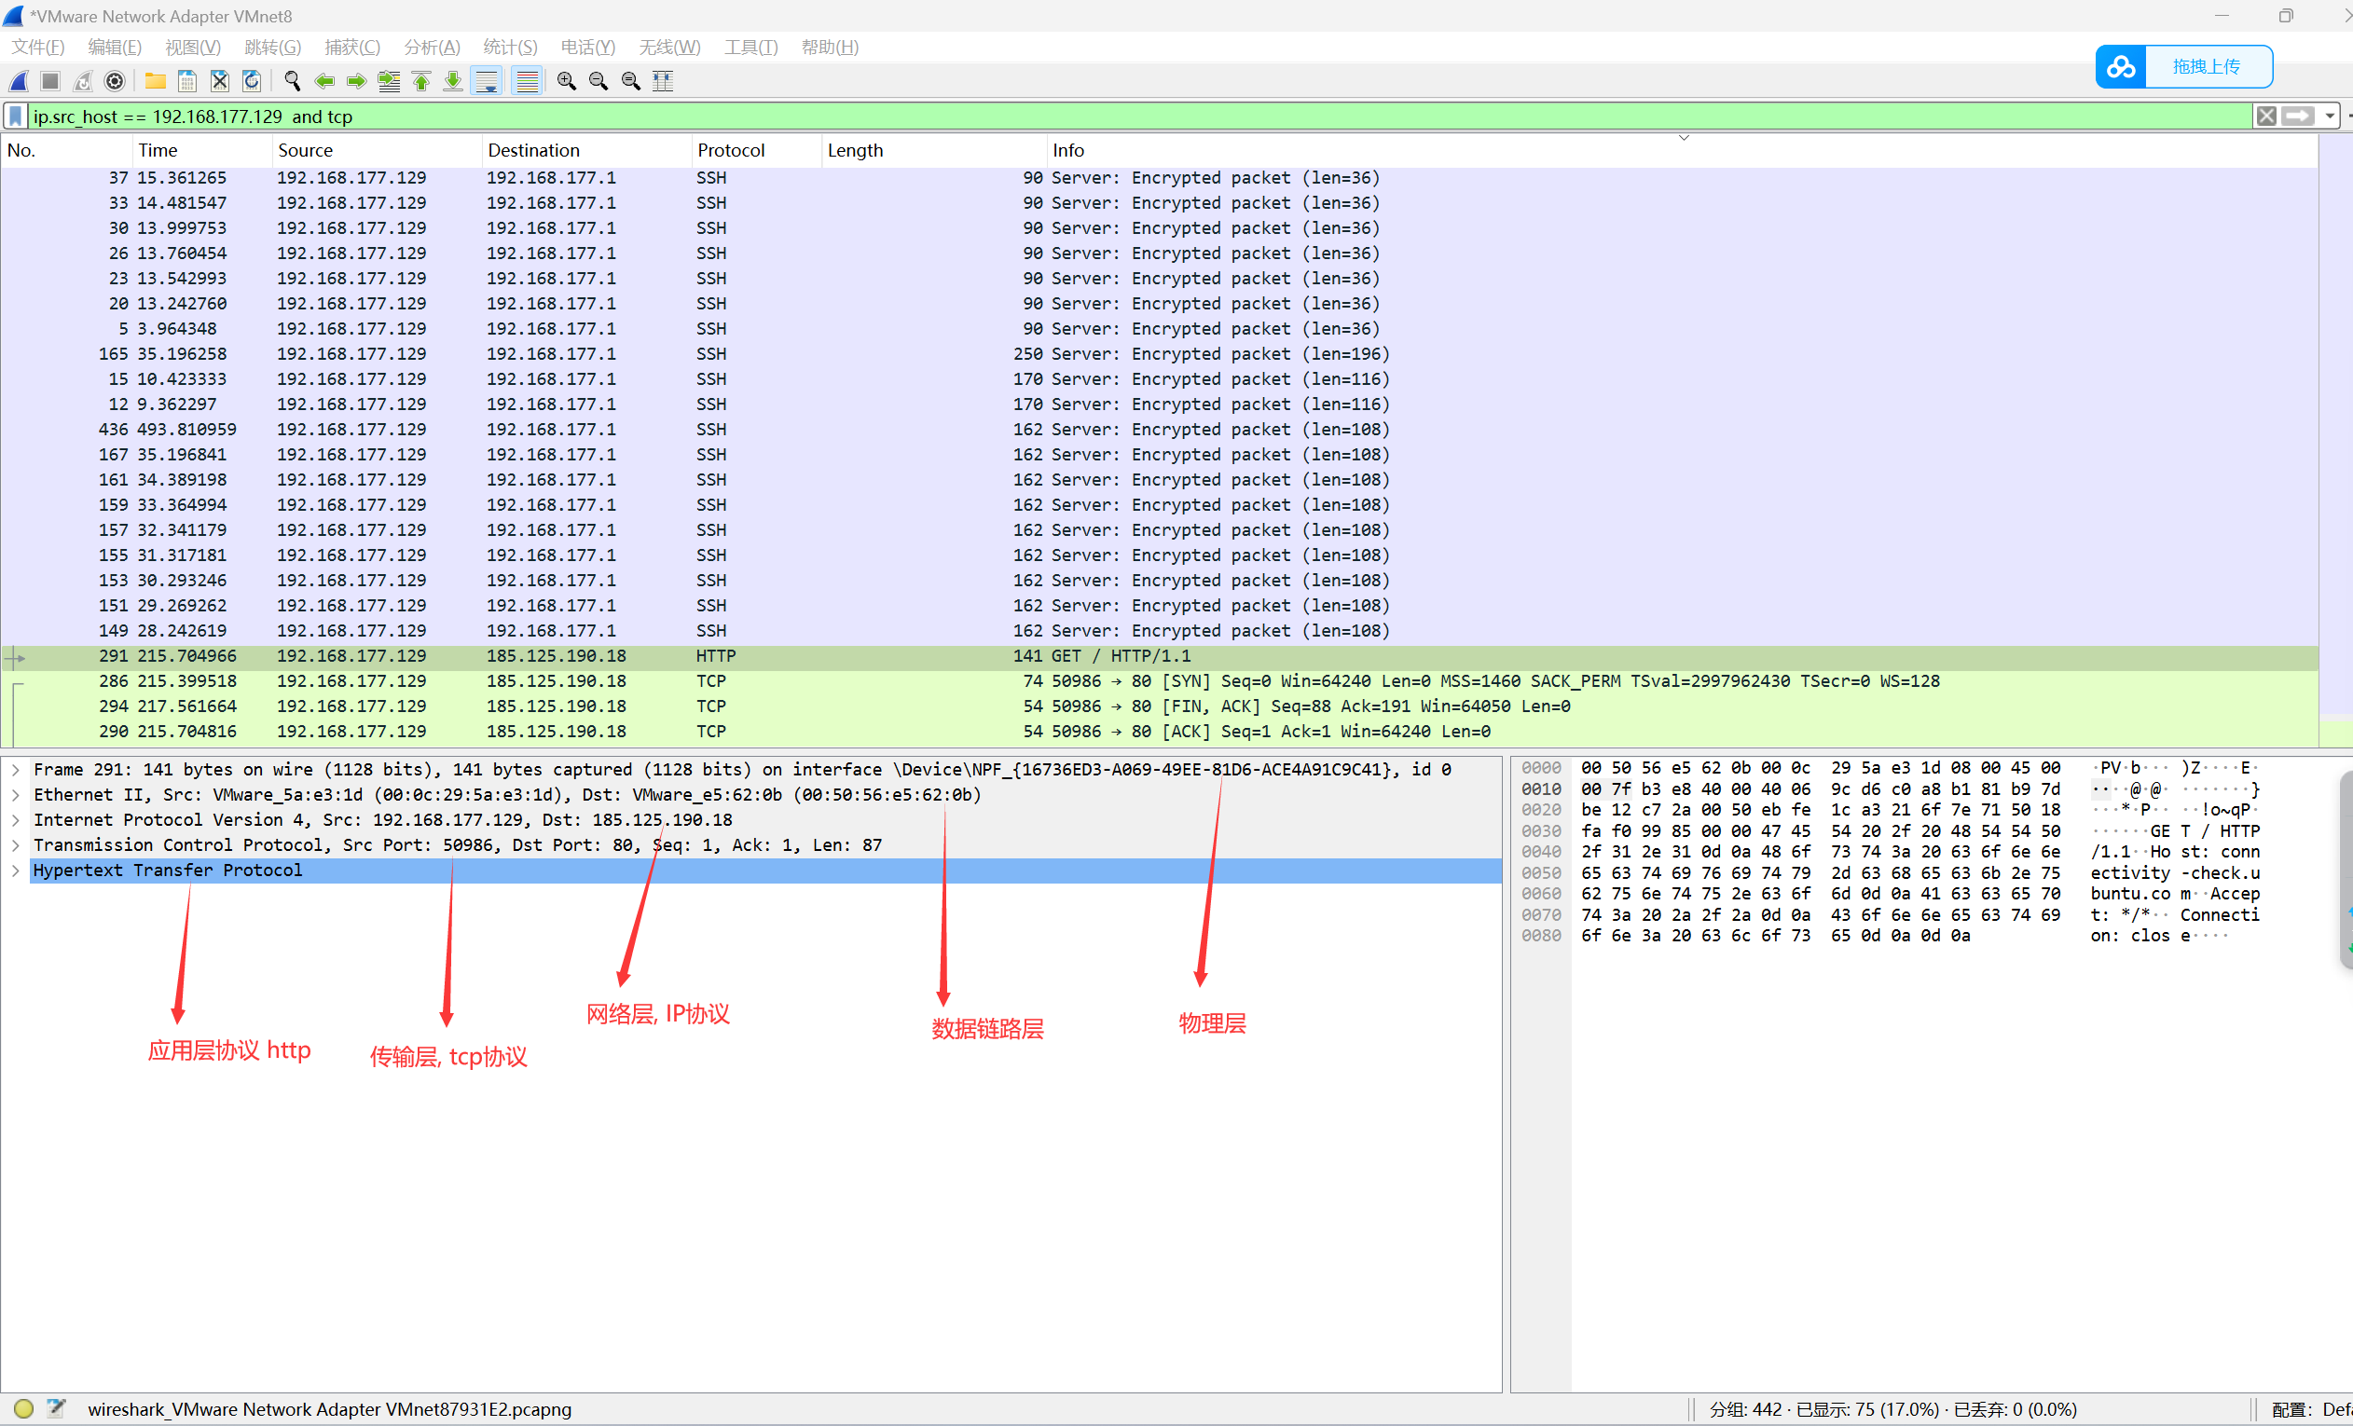Open the 捕获(C) menu
Screen dimensions: 2353x1426
coord(352,47)
